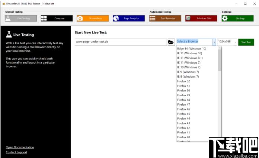The image size is (259, 158).
Task: Select Firefox 51 from the list
Action: 197,86
